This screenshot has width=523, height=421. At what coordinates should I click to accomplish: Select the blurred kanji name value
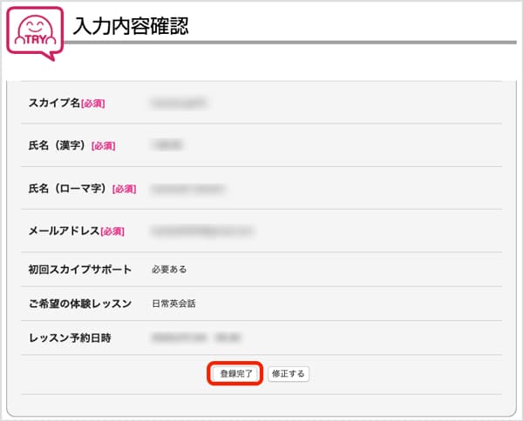pyautogui.click(x=166, y=145)
